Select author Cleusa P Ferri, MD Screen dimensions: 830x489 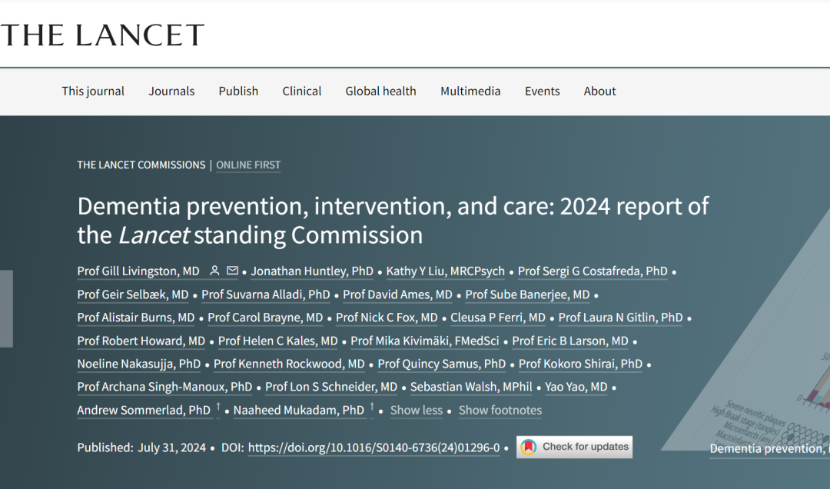pos(497,318)
